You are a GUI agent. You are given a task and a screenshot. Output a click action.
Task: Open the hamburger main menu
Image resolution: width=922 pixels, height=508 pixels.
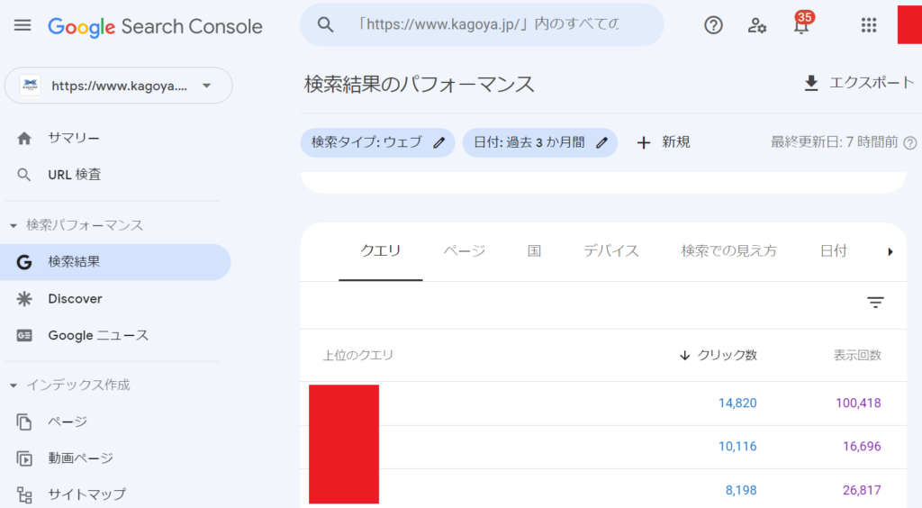(23, 25)
